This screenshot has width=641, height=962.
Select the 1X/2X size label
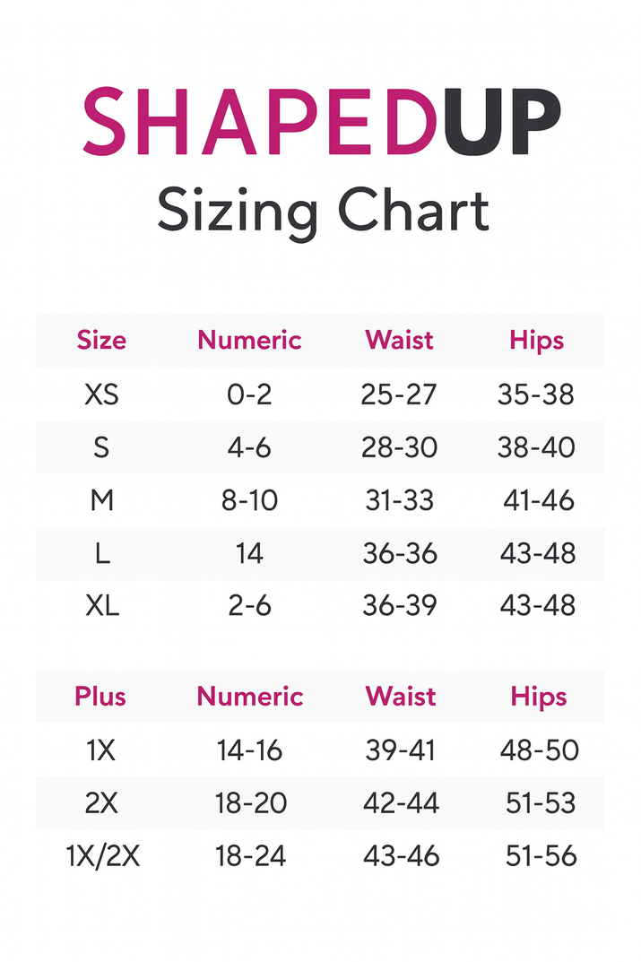(103, 856)
